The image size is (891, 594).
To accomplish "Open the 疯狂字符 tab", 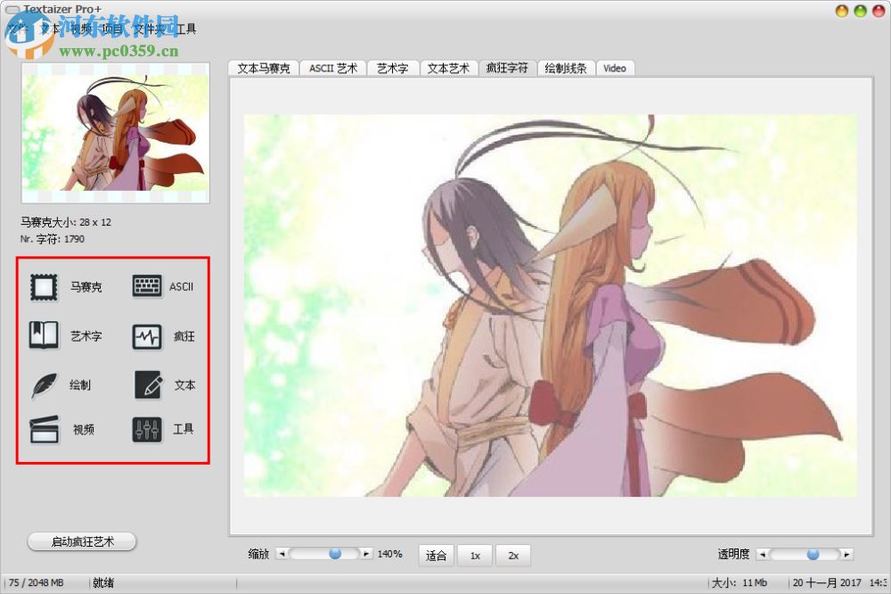I will [x=506, y=68].
